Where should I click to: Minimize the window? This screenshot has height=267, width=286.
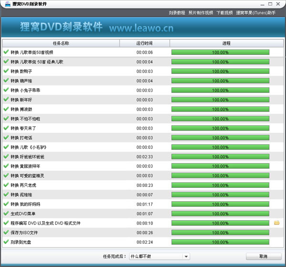(263, 4)
